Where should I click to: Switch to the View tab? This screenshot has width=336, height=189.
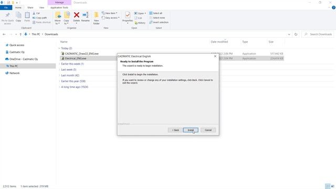[41, 7]
